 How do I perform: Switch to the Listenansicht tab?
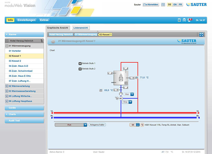coord(81,28)
